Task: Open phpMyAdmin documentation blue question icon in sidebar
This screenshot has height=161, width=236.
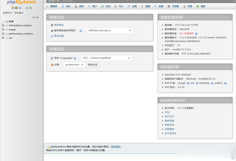Action: click(20, 8)
